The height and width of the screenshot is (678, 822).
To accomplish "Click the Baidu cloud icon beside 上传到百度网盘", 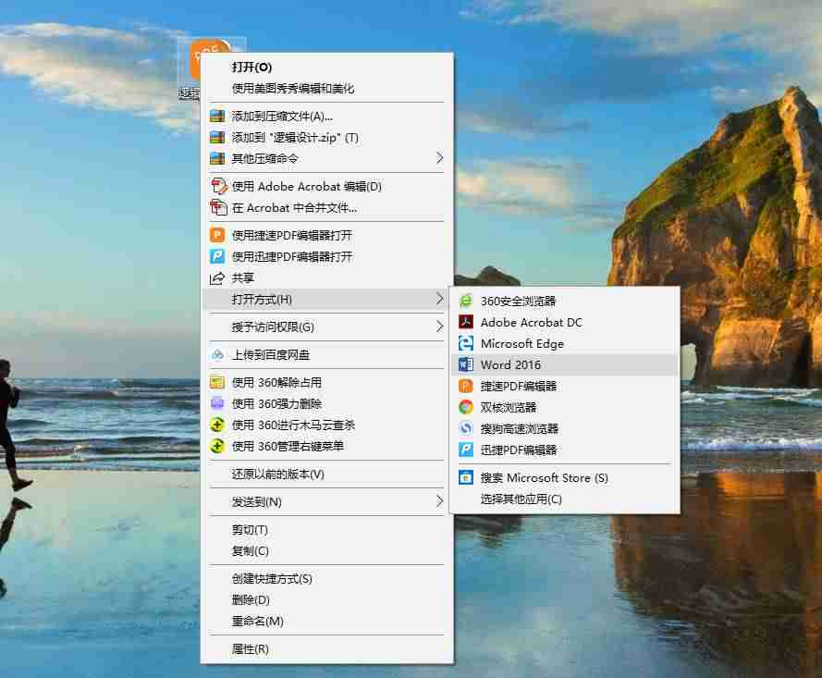I will coord(217,355).
